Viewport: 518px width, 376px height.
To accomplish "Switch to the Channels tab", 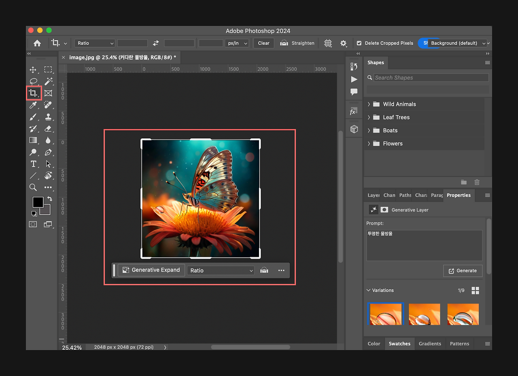I will tap(389, 195).
